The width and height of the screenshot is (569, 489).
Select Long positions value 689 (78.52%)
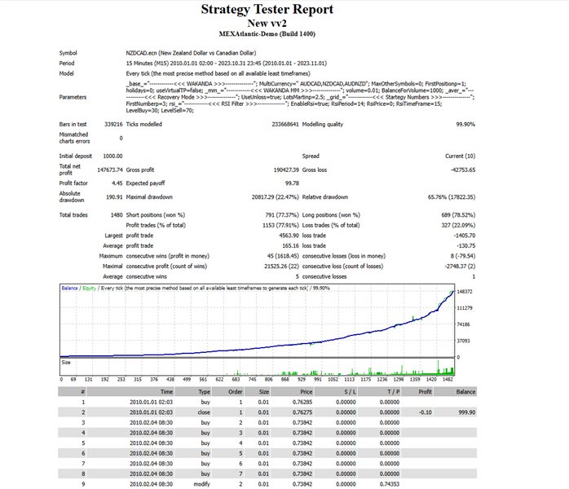point(458,215)
